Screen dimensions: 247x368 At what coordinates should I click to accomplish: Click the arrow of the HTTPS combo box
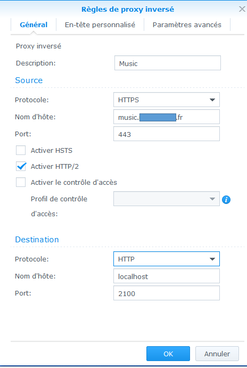coord(212,100)
